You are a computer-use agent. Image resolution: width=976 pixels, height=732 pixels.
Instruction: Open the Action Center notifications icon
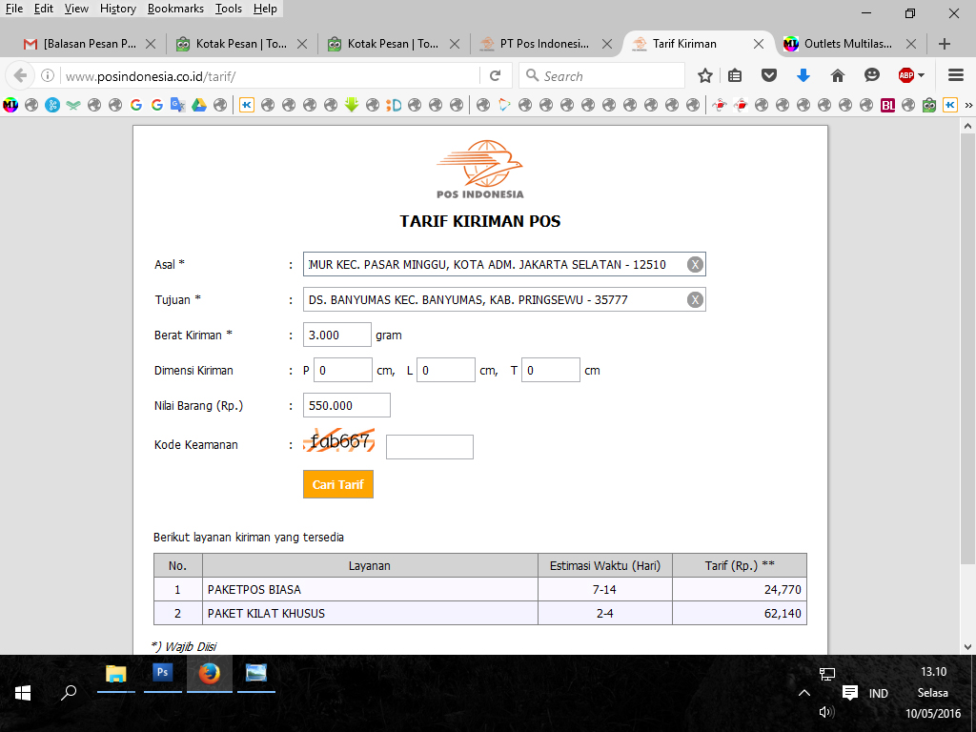pos(849,693)
